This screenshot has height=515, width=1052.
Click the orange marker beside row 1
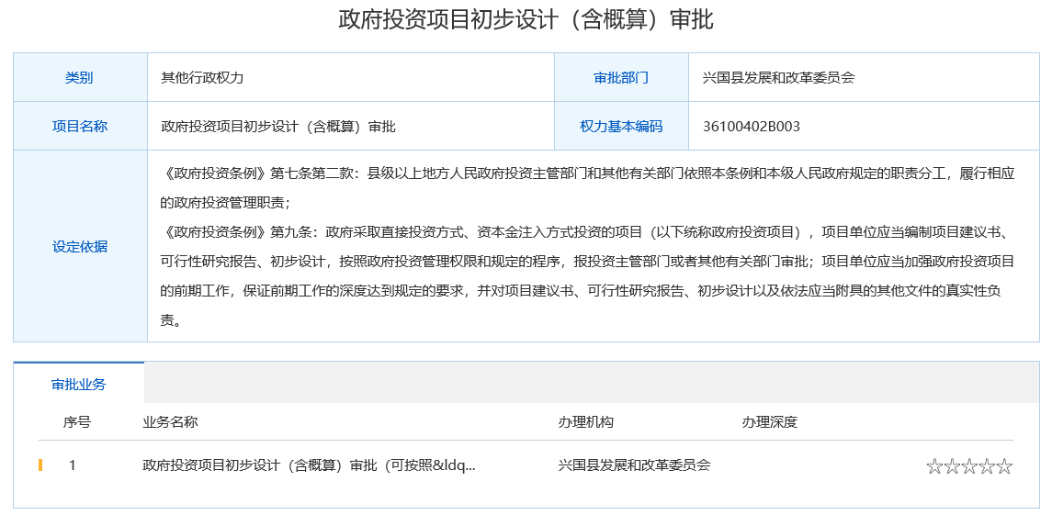click(40, 465)
